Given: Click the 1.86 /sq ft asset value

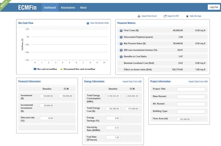Looking at the screenshot, I should 200,70.
